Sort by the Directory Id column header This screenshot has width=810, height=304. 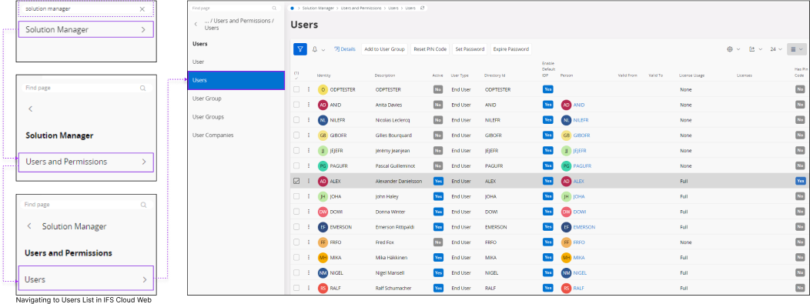[495, 76]
